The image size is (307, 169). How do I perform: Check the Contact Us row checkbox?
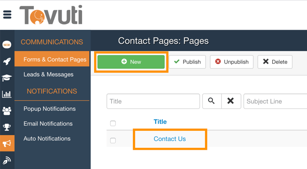pos(113,140)
